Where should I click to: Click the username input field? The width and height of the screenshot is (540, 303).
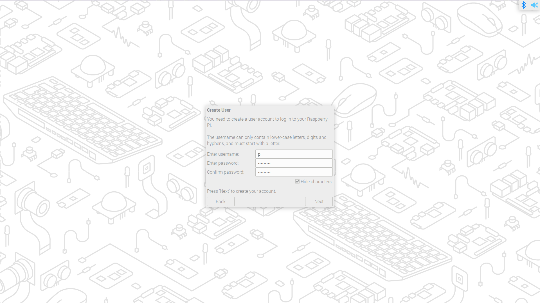pyautogui.click(x=294, y=154)
